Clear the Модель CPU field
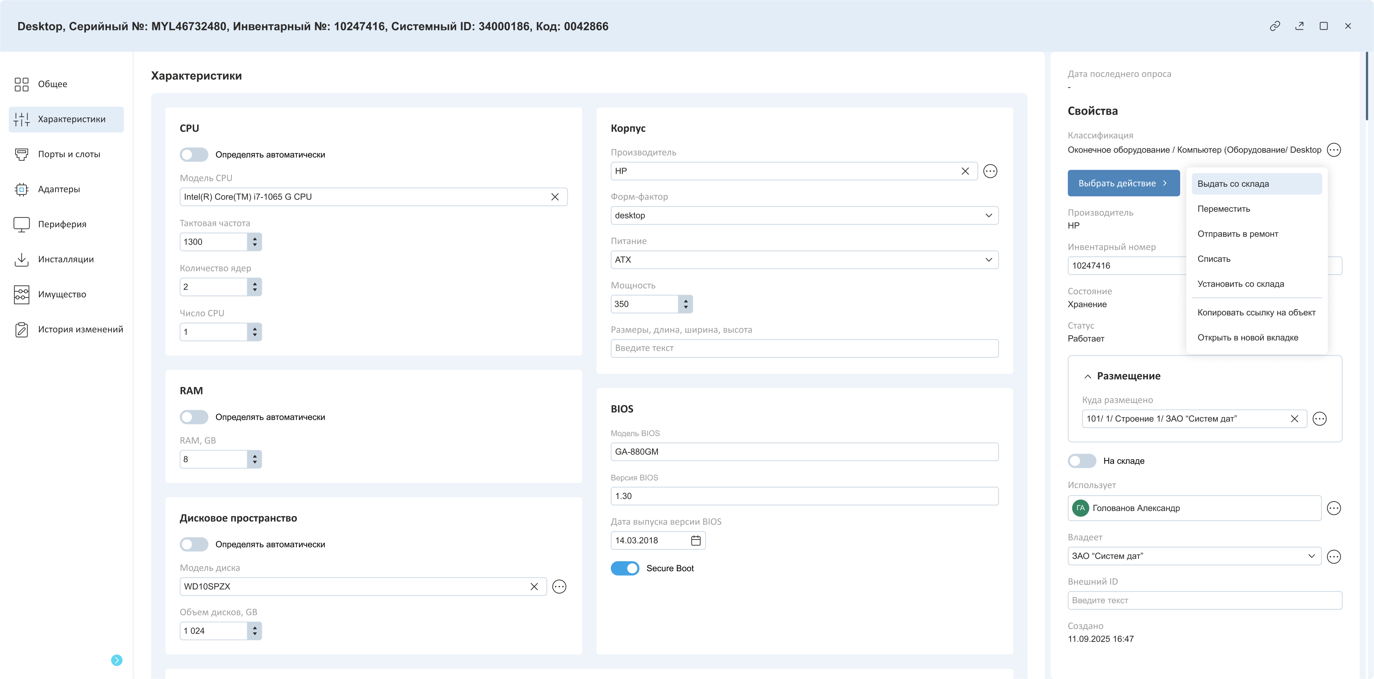 click(555, 197)
